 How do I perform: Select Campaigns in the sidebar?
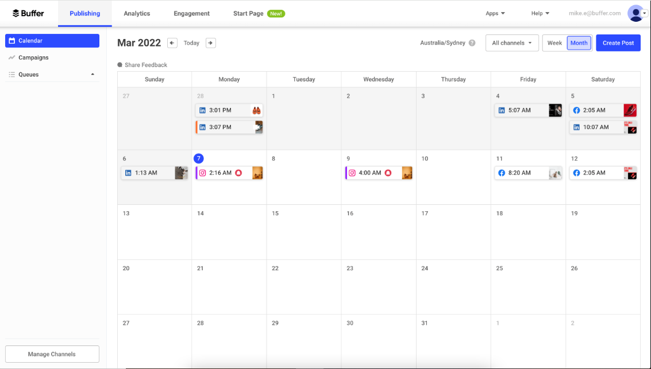pyautogui.click(x=52, y=57)
